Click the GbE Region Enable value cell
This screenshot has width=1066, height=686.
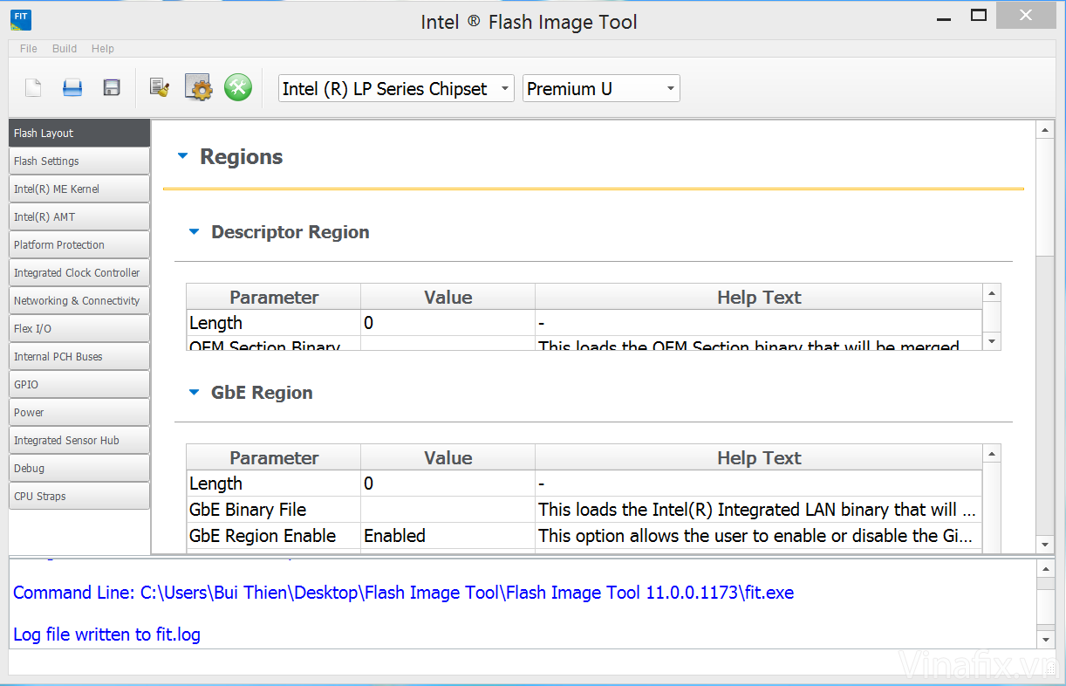click(448, 536)
